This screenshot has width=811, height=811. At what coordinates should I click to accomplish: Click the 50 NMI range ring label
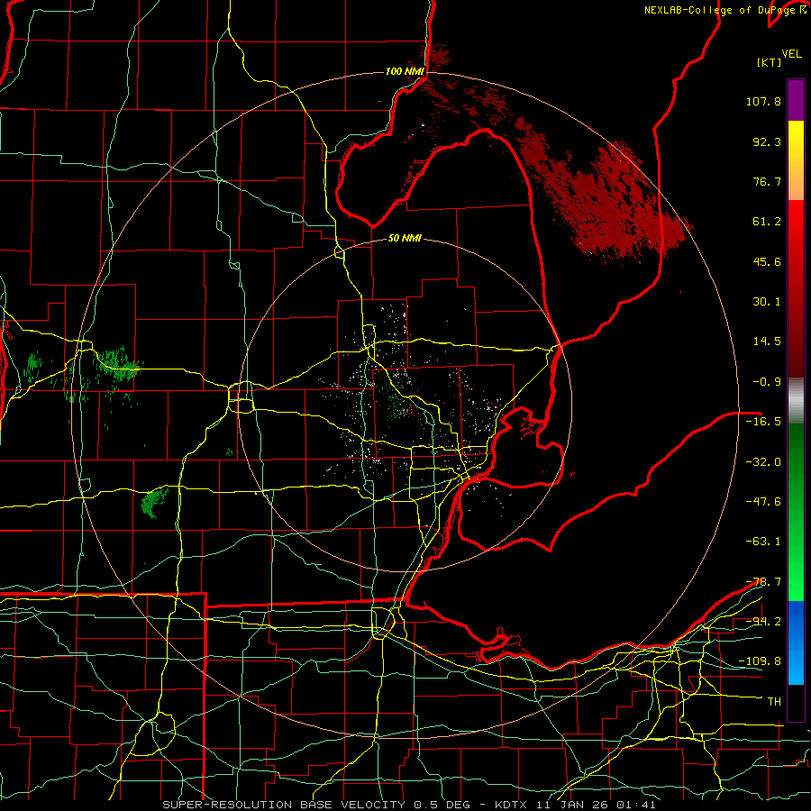pyautogui.click(x=405, y=239)
